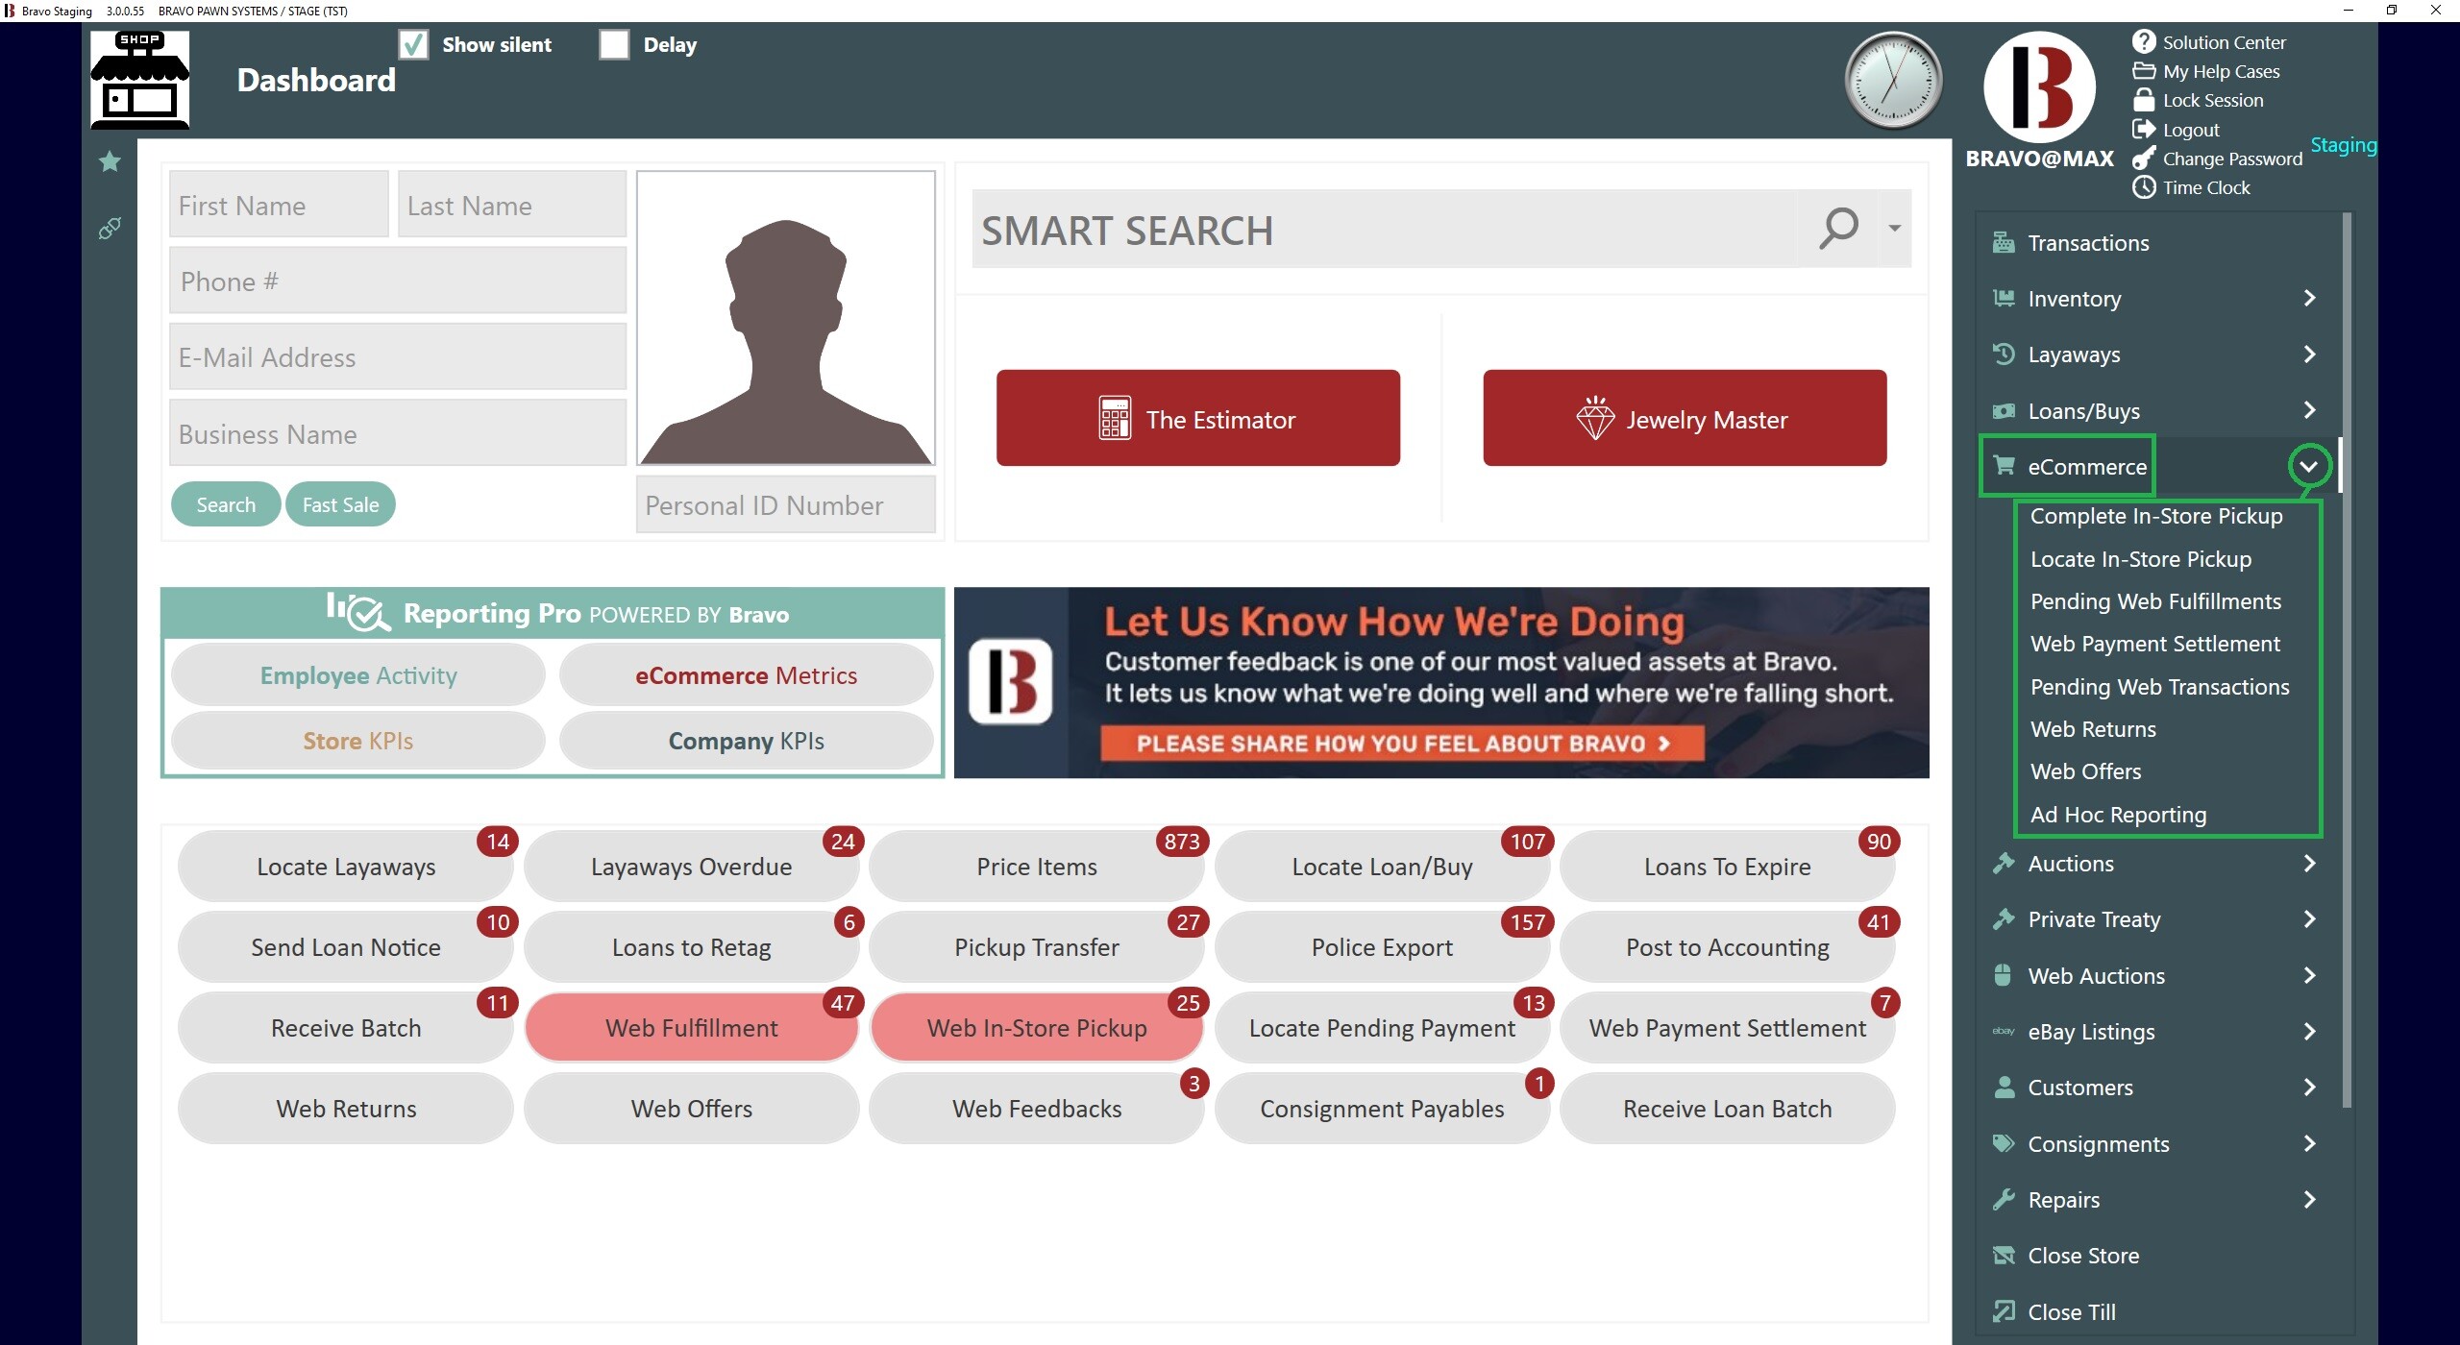This screenshot has width=2460, height=1345.
Task: Expand the eBay Listings chevron
Action: coord(2309,1031)
